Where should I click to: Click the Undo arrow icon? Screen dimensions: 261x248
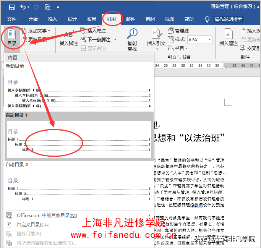[23, 7]
